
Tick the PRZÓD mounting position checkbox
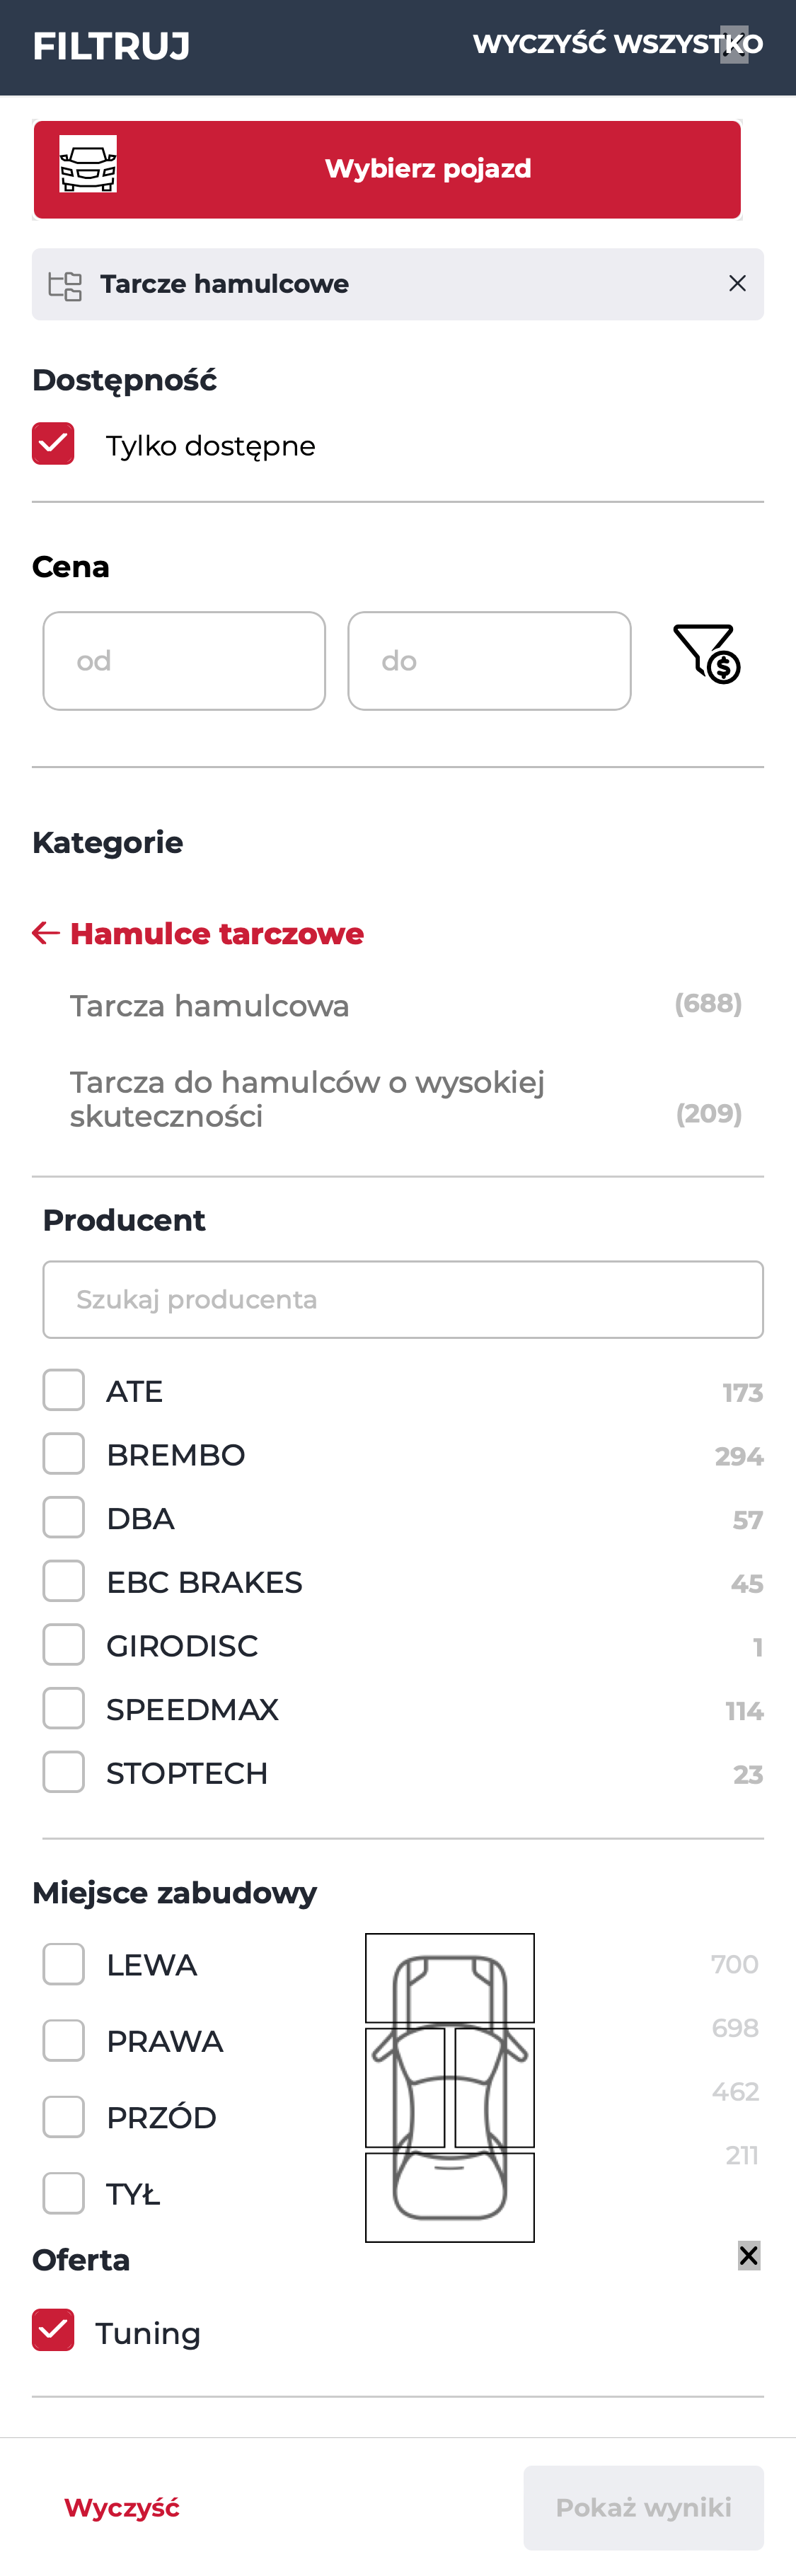tap(63, 2117)
